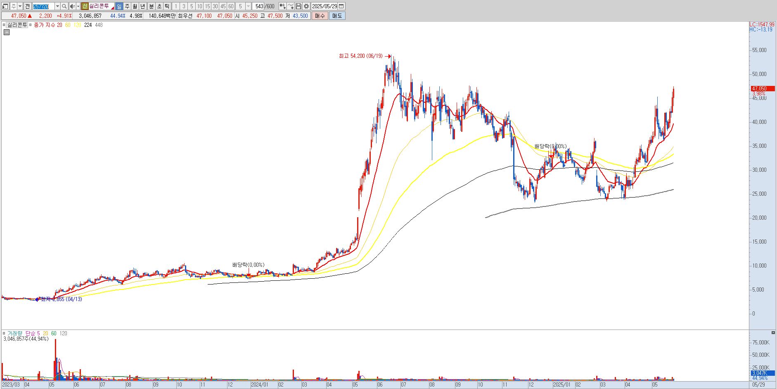Switch to the 틱 tick period
Image resolution: width=777 pixels, height=389 pixels.
pos(167,6)
